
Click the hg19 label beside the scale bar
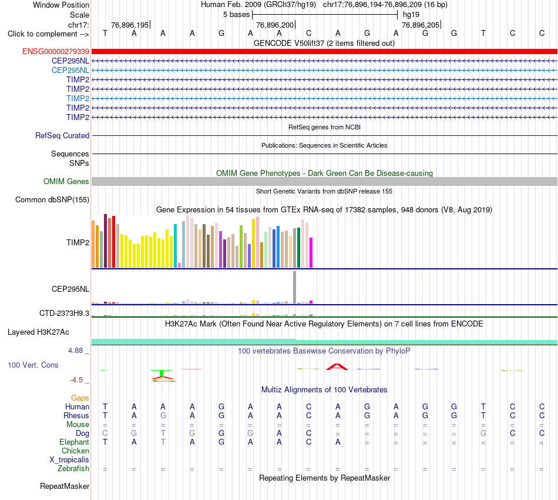411,15
